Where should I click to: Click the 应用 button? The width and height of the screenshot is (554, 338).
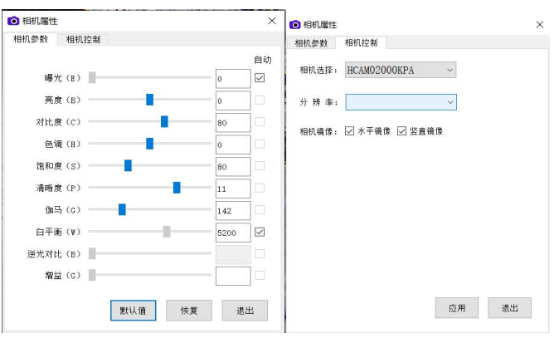tap(457, 308)
